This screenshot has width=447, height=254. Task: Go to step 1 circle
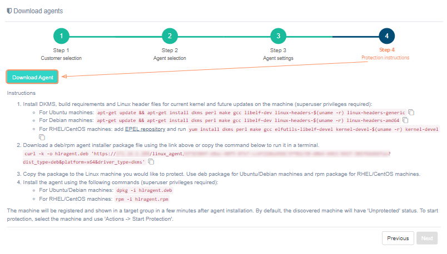[61, 36]
